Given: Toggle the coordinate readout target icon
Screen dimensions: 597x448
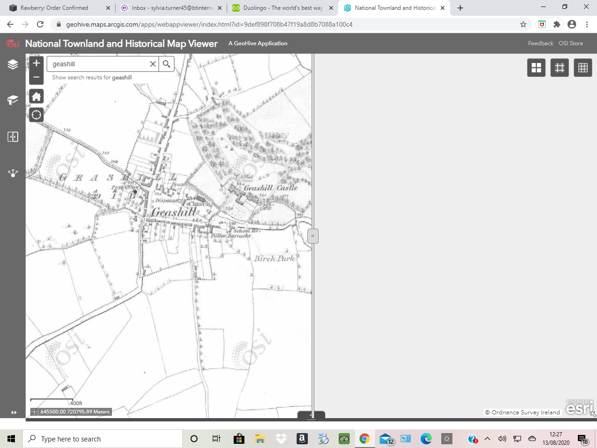Looking at the screenshot, I should click(x=35, y=412).
